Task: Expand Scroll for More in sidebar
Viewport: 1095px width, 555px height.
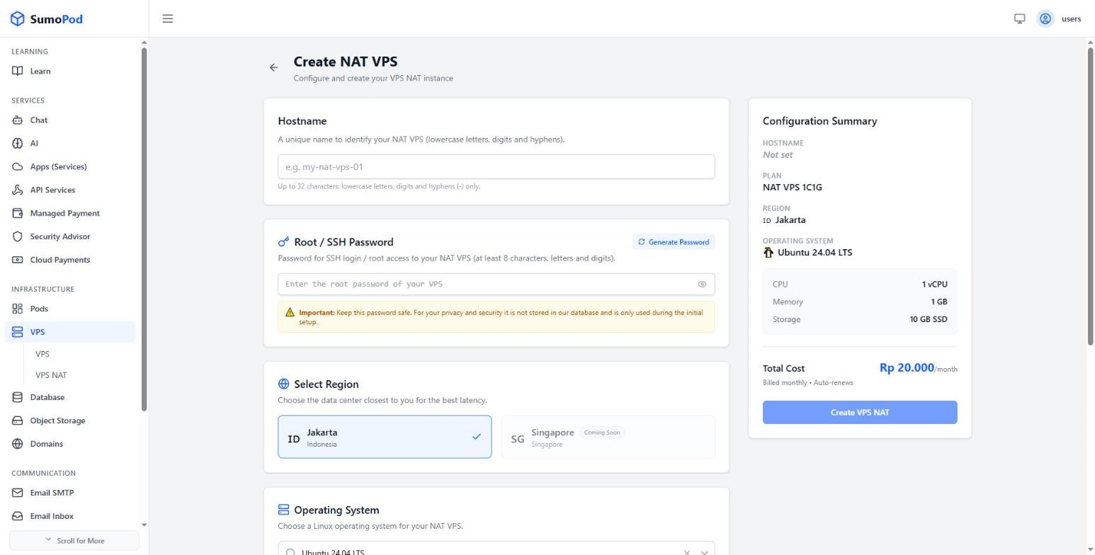Action: pos(74,541)
